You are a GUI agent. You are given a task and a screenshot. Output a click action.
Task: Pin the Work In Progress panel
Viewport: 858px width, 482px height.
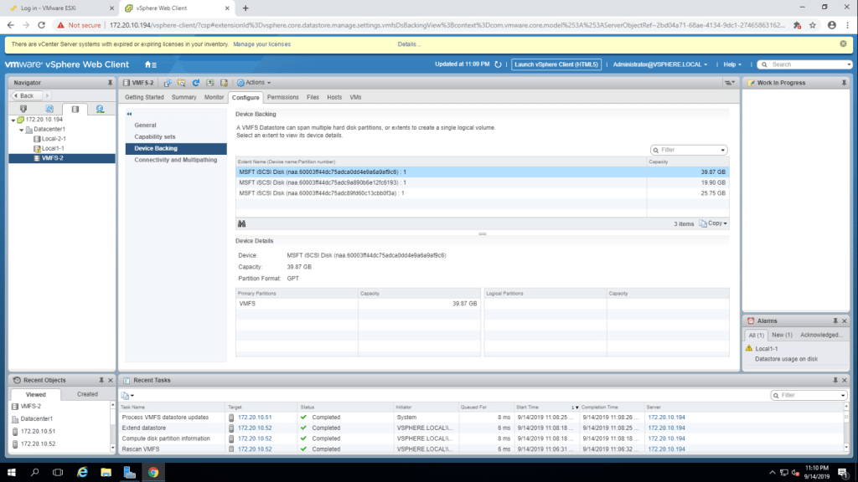click(845, 83)
